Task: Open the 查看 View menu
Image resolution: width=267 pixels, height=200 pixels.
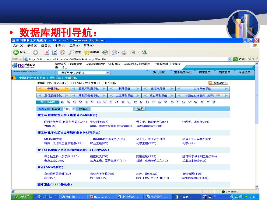Action: (46, 45)
